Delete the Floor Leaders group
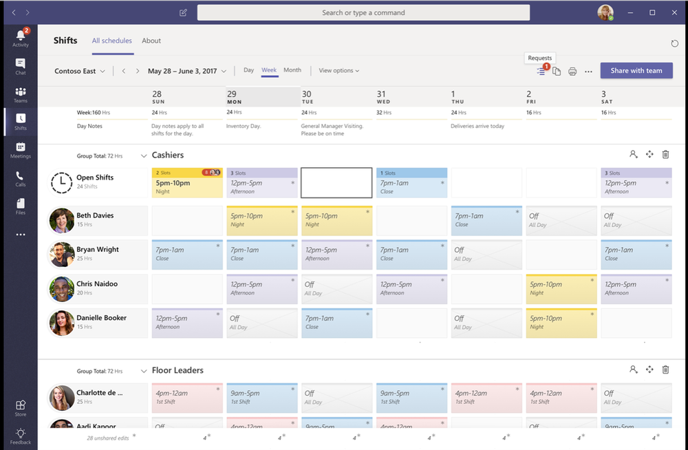688x450 pixels. (665, 370)
